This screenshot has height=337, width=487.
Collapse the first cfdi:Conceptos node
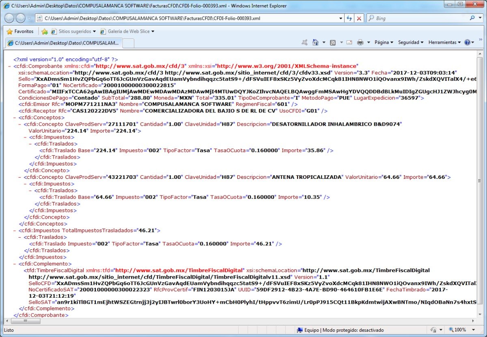pos(15,118)
